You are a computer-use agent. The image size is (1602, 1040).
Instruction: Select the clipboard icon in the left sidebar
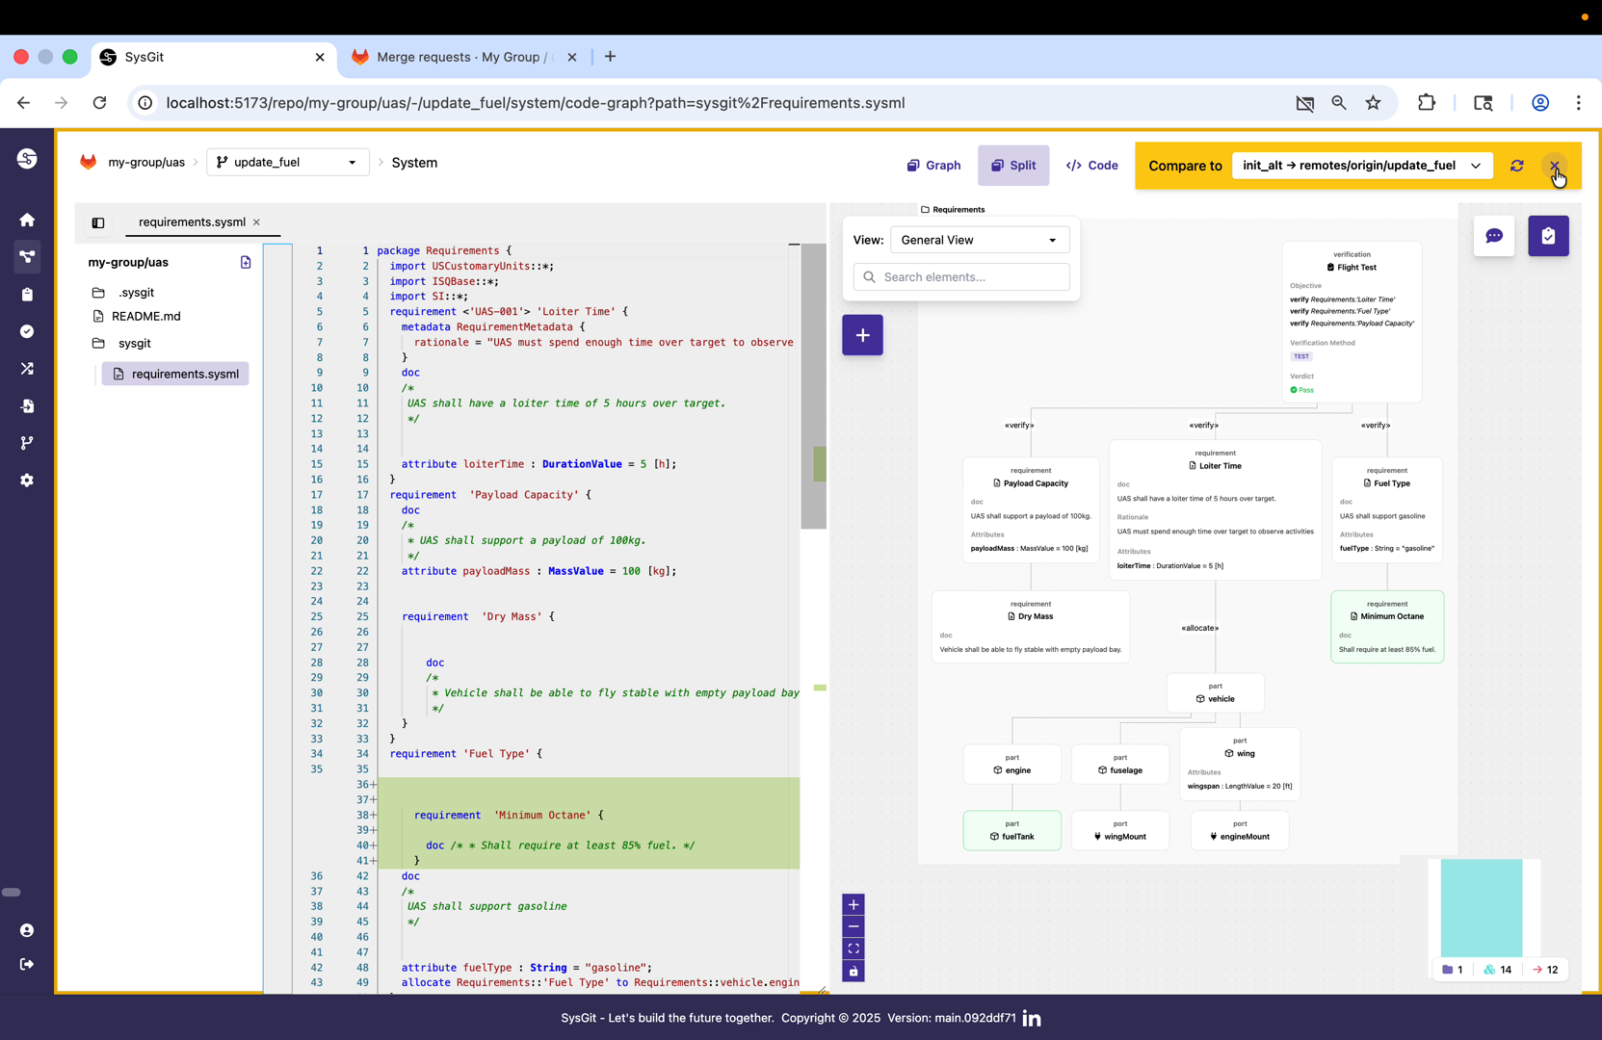click(27, 294)
